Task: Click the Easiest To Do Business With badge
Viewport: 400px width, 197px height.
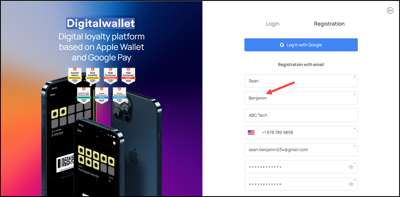Action: 84,95
